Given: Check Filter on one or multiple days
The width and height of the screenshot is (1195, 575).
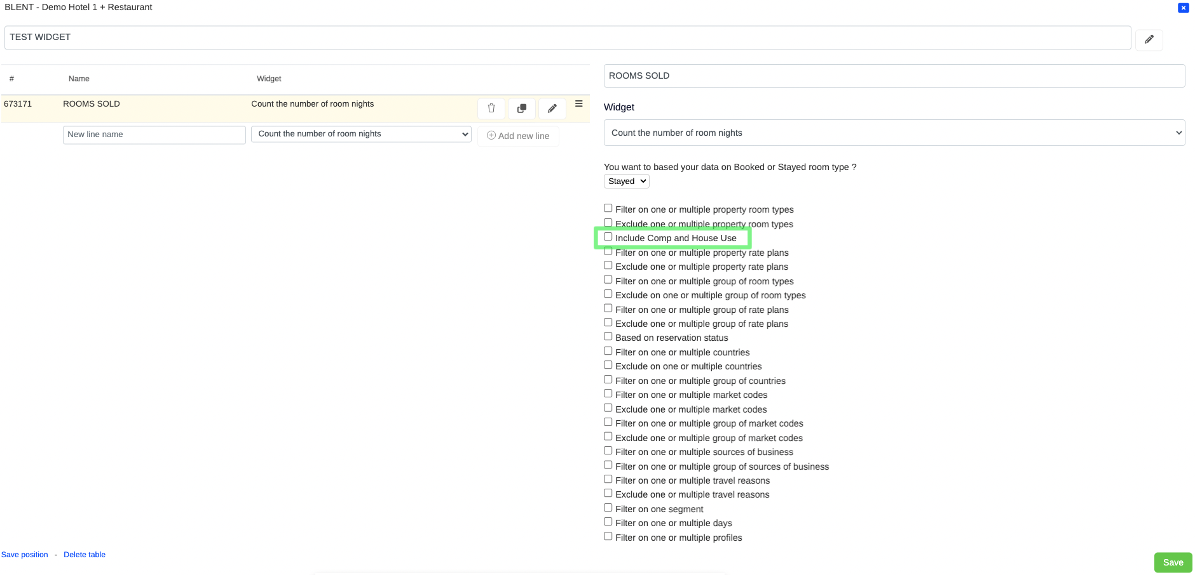Looking at the screenshot, I should pos(608,522).
